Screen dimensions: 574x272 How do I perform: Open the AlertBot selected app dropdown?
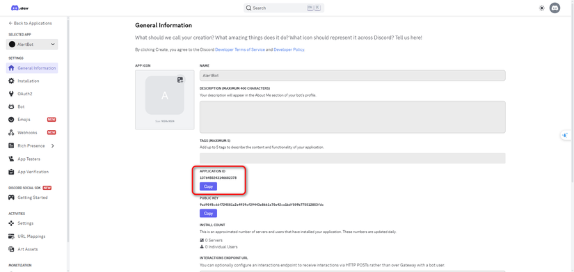[x=32, y=45]
